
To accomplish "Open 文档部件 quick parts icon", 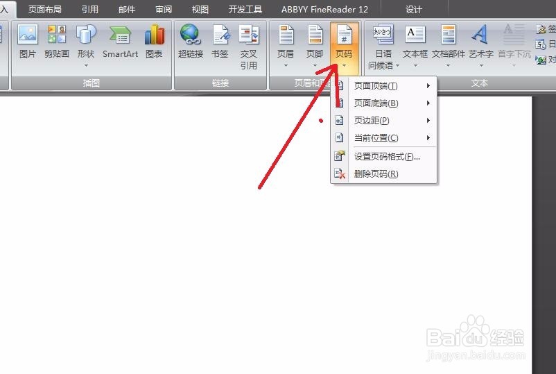I will [449, 35].
